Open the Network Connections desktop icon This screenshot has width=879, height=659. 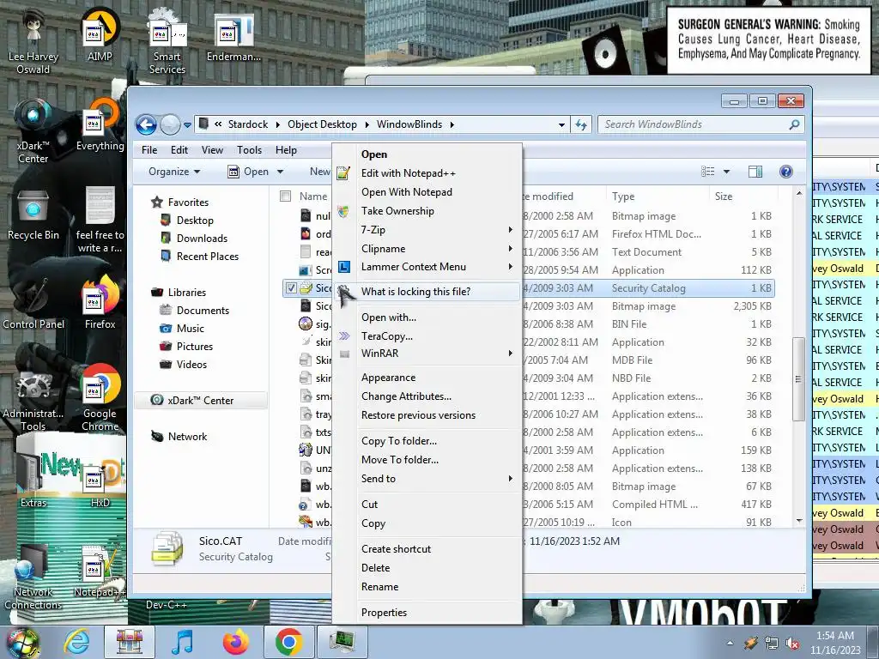[33, 577]
